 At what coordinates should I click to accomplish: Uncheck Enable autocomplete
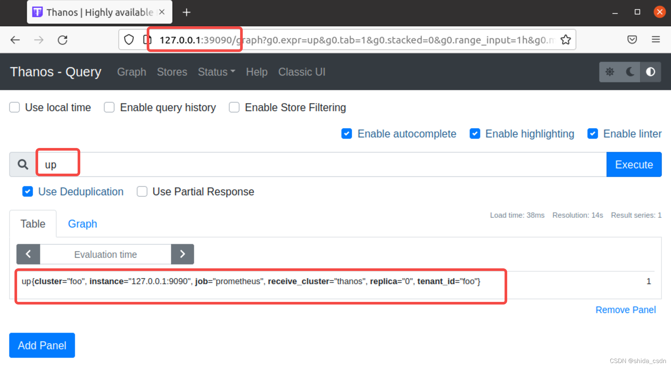click(347, 134)
